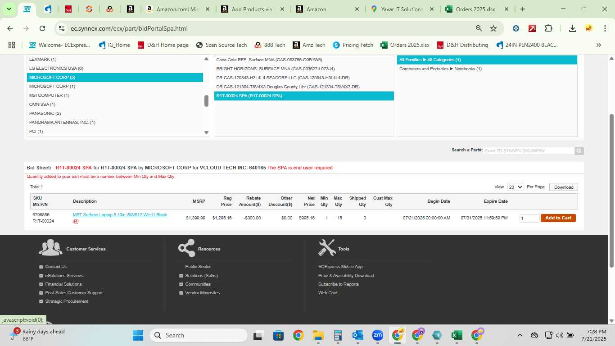615x346 pixels.
Task: Open File Explorer from taskbar
Action: 318,335
